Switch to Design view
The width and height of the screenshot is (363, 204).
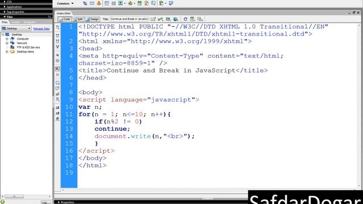92,19
